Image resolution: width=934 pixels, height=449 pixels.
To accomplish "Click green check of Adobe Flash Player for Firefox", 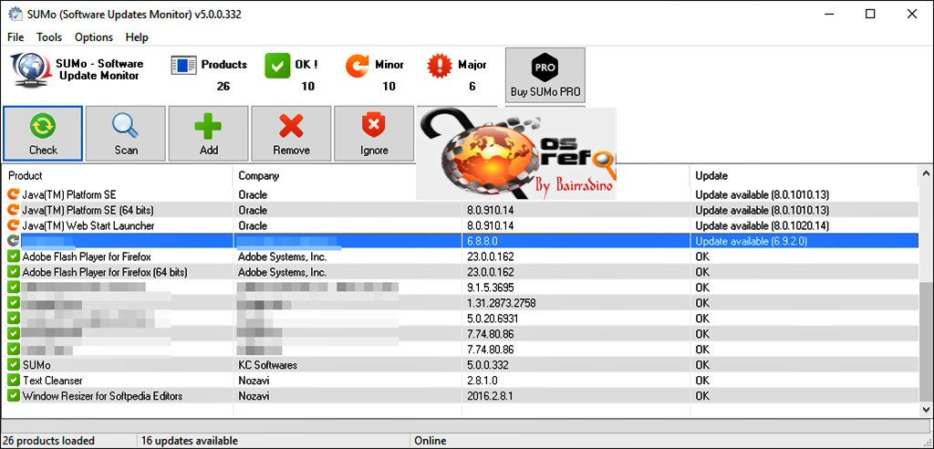I will pyautogui.click(x=13, y=256).
